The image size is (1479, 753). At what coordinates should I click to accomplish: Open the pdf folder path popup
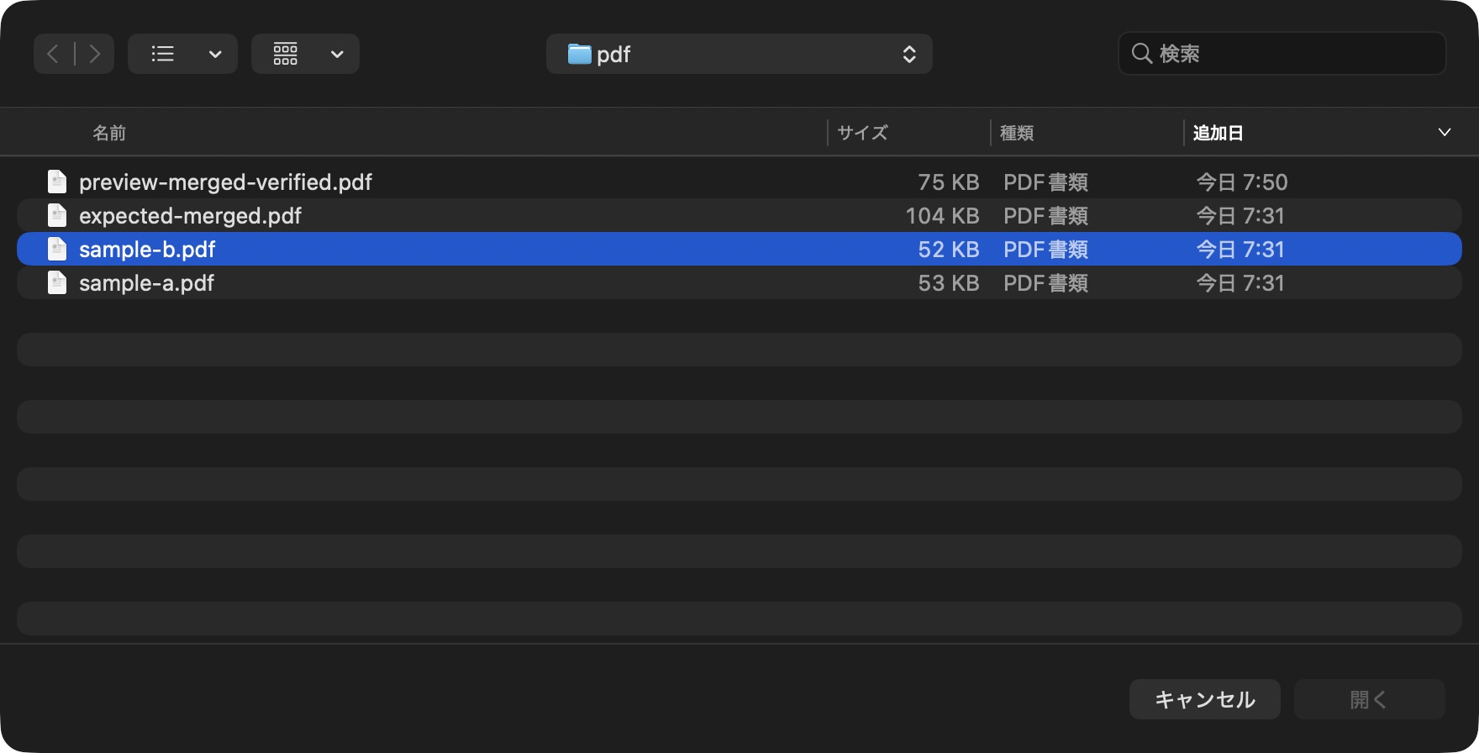coord(739,54)
